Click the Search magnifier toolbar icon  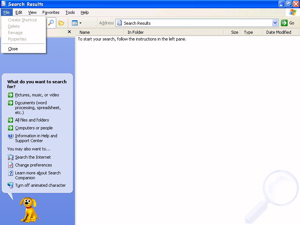[x=51, y=23]
